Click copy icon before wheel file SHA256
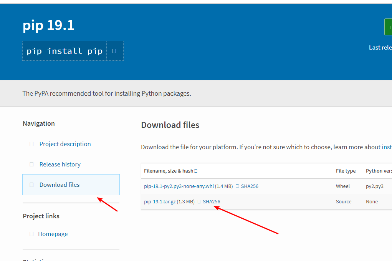Screen dimensions: 392x261 coord(237,186)
